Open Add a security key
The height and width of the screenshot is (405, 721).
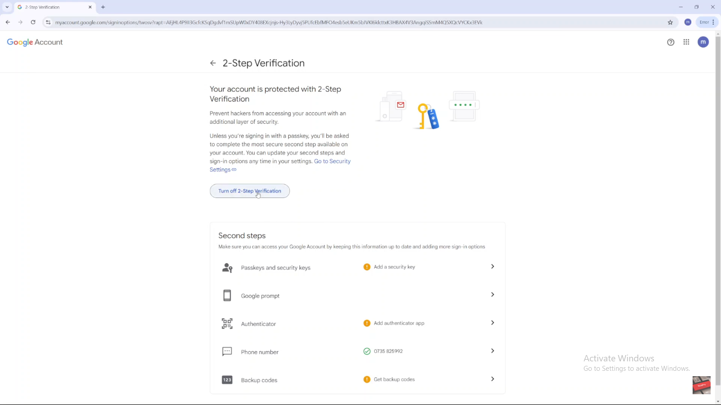(394, 267)
